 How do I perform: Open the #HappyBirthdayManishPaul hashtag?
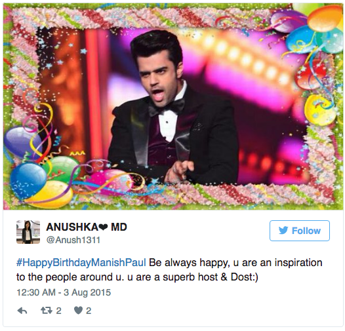tap(81, 263)
